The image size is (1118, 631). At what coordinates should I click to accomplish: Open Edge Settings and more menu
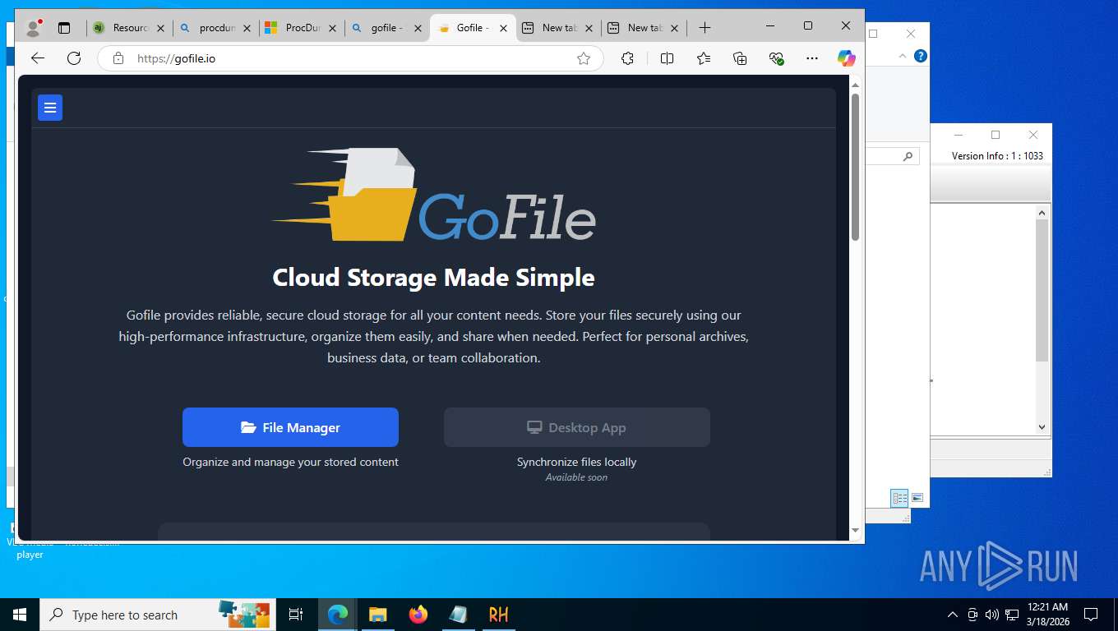tap(812, 58)
